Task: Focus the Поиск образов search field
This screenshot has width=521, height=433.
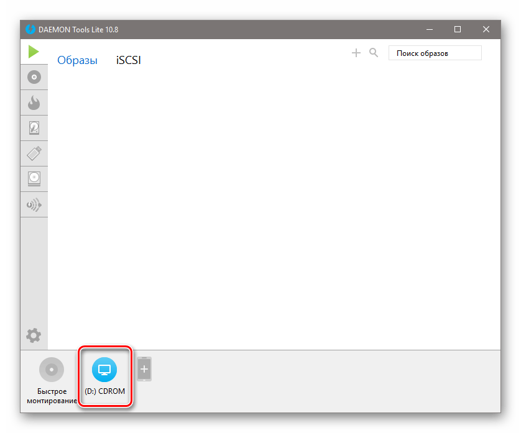Action: click(x=435, y=53)
